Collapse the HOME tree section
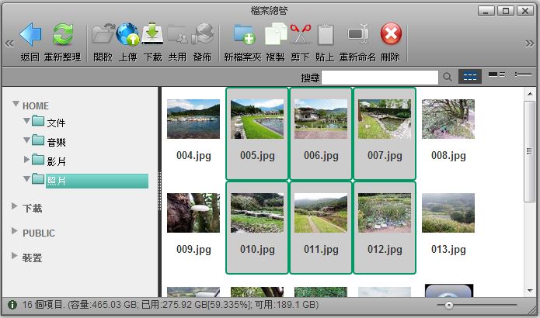This screenshot has width=540, height=318. tap(16, 105)
